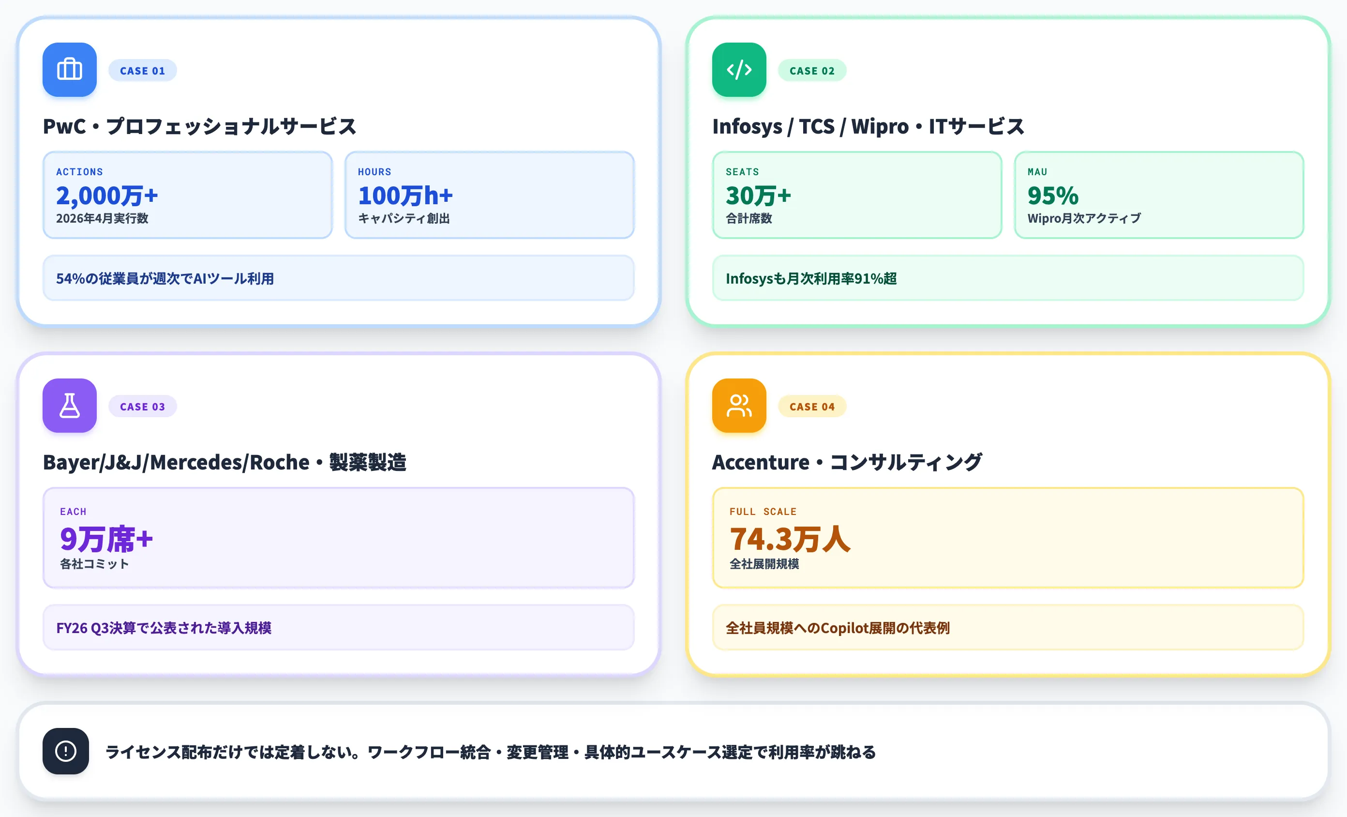1347x817 pixels.
Task: Click the orange users icon for Accenture
Action: pyautogui.click(x=739, y=405)
